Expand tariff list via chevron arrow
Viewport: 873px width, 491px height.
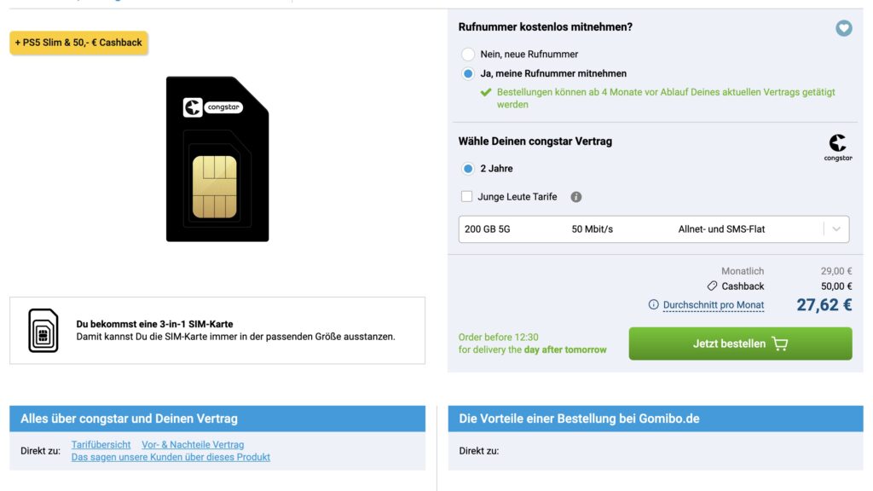pos(836,229)
